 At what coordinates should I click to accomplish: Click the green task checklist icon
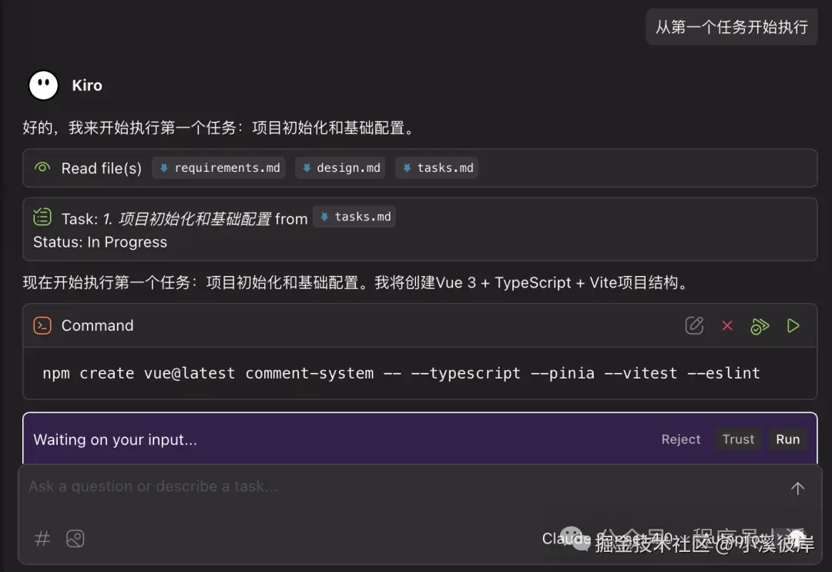[x=42, y=217]
